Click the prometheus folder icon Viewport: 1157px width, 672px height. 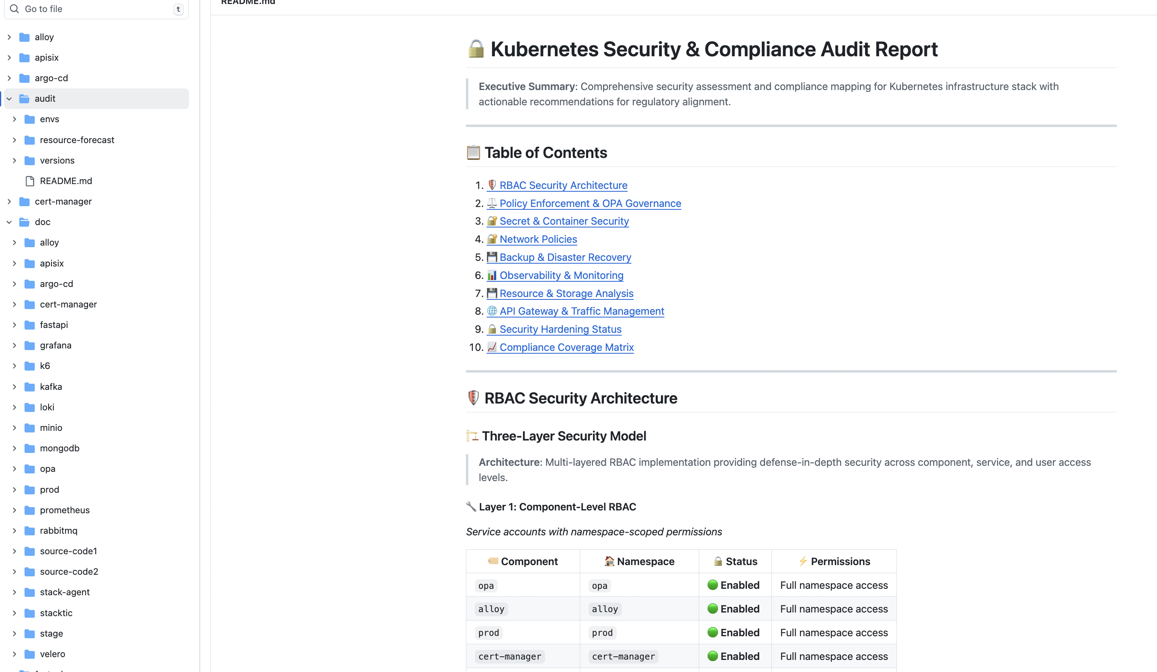point(30,510)
